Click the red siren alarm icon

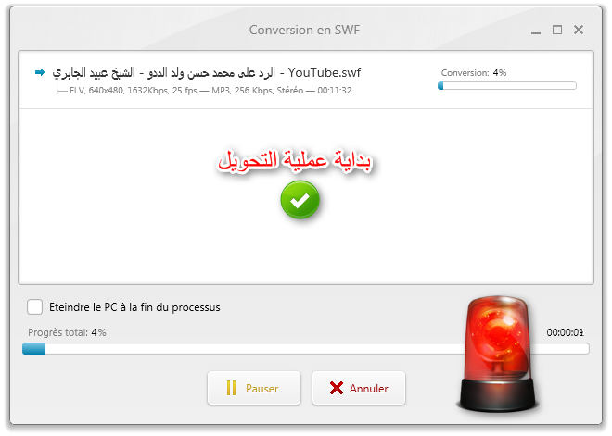click(x=497, y=354)
